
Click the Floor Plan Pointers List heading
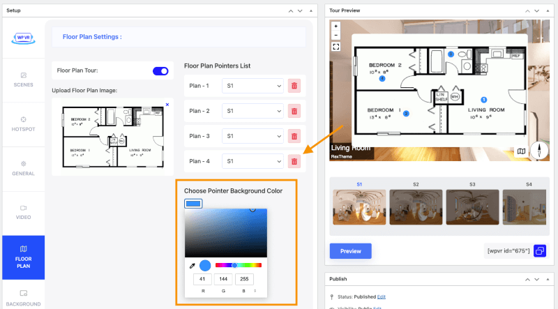[x=217, y=66]
